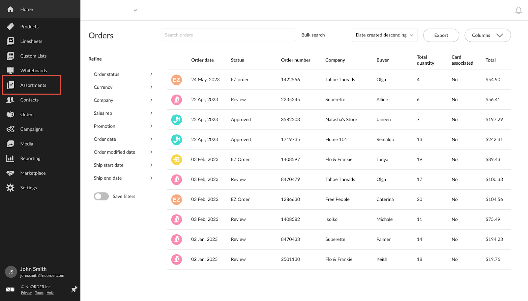Click the yellow status icon for order 1408597

pyautogui.click(x=177, y=160)
